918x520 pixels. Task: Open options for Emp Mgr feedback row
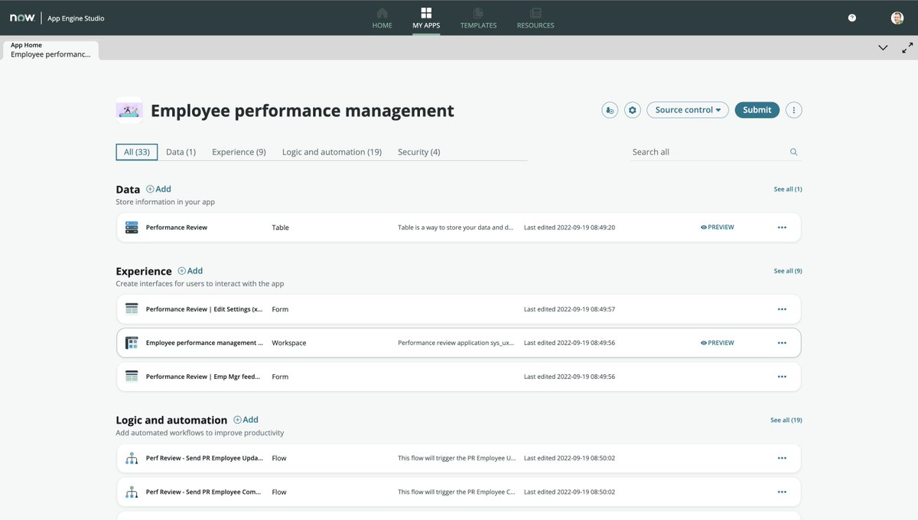[x=782, y=376]
